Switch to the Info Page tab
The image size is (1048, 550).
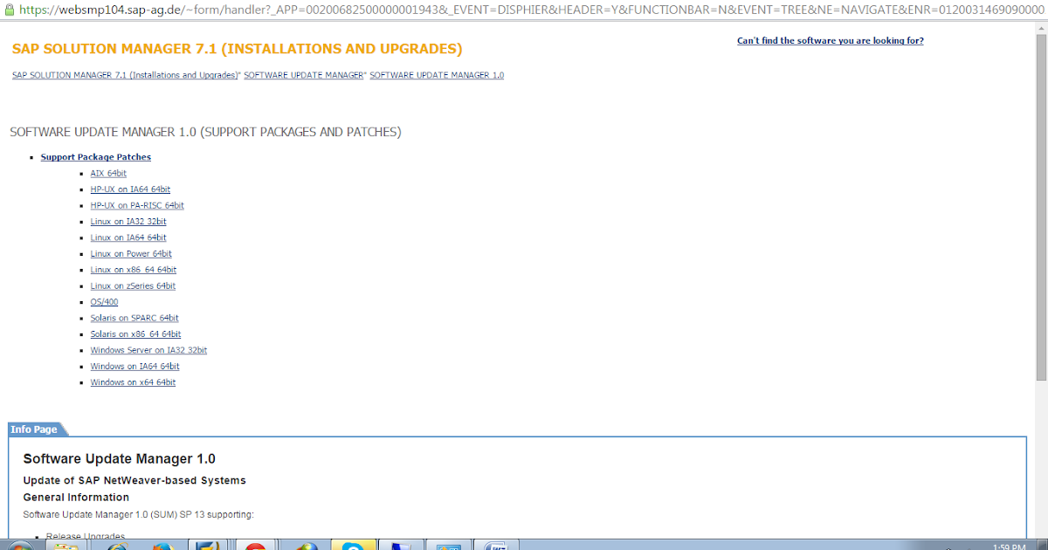[35, 429]
